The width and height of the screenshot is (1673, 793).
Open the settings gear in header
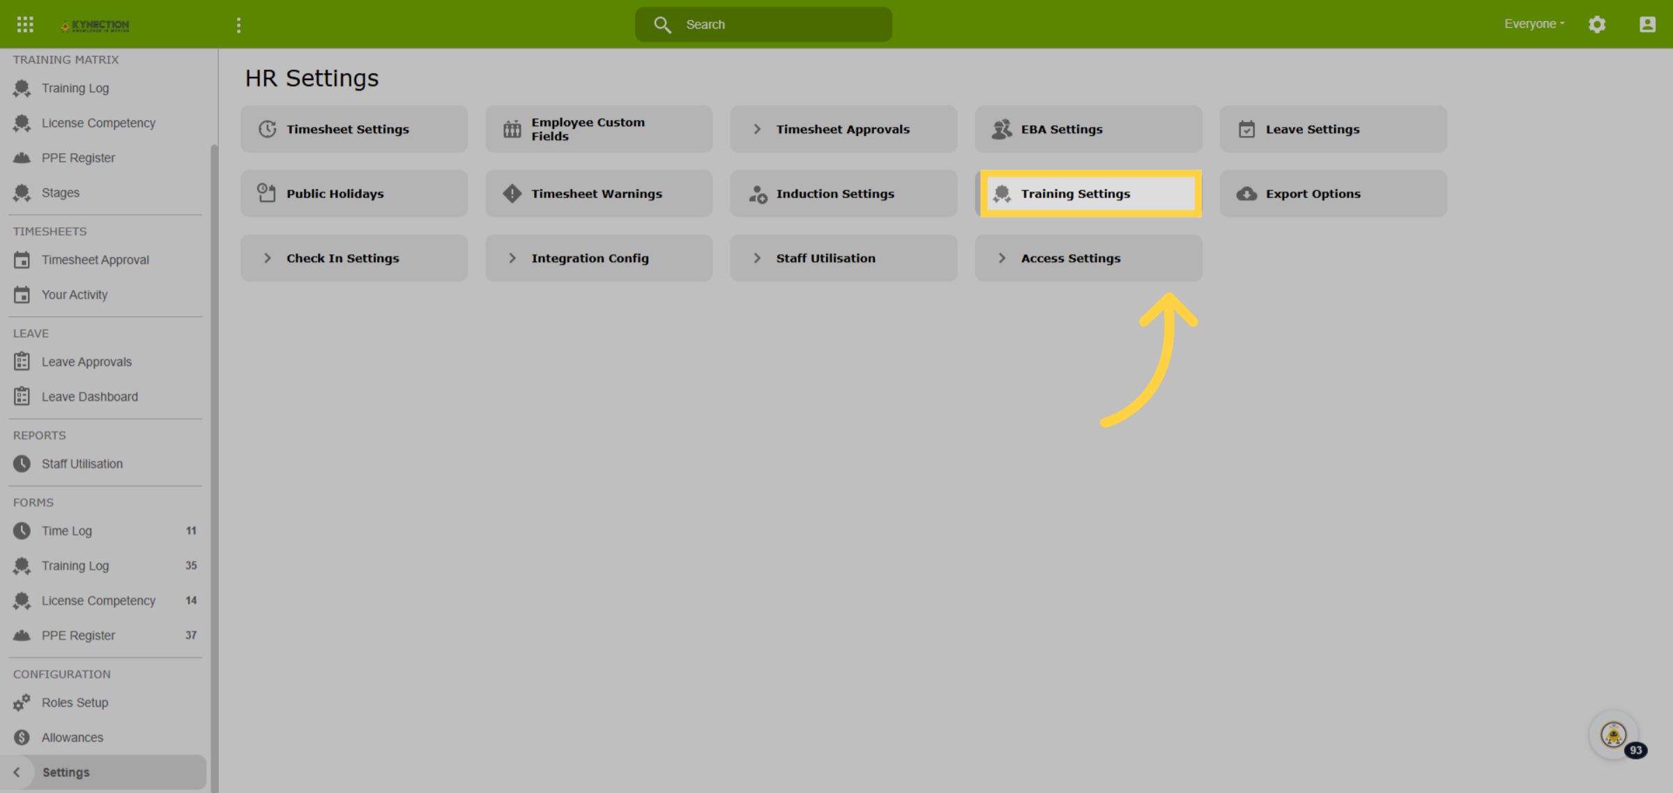[1597, 24]
